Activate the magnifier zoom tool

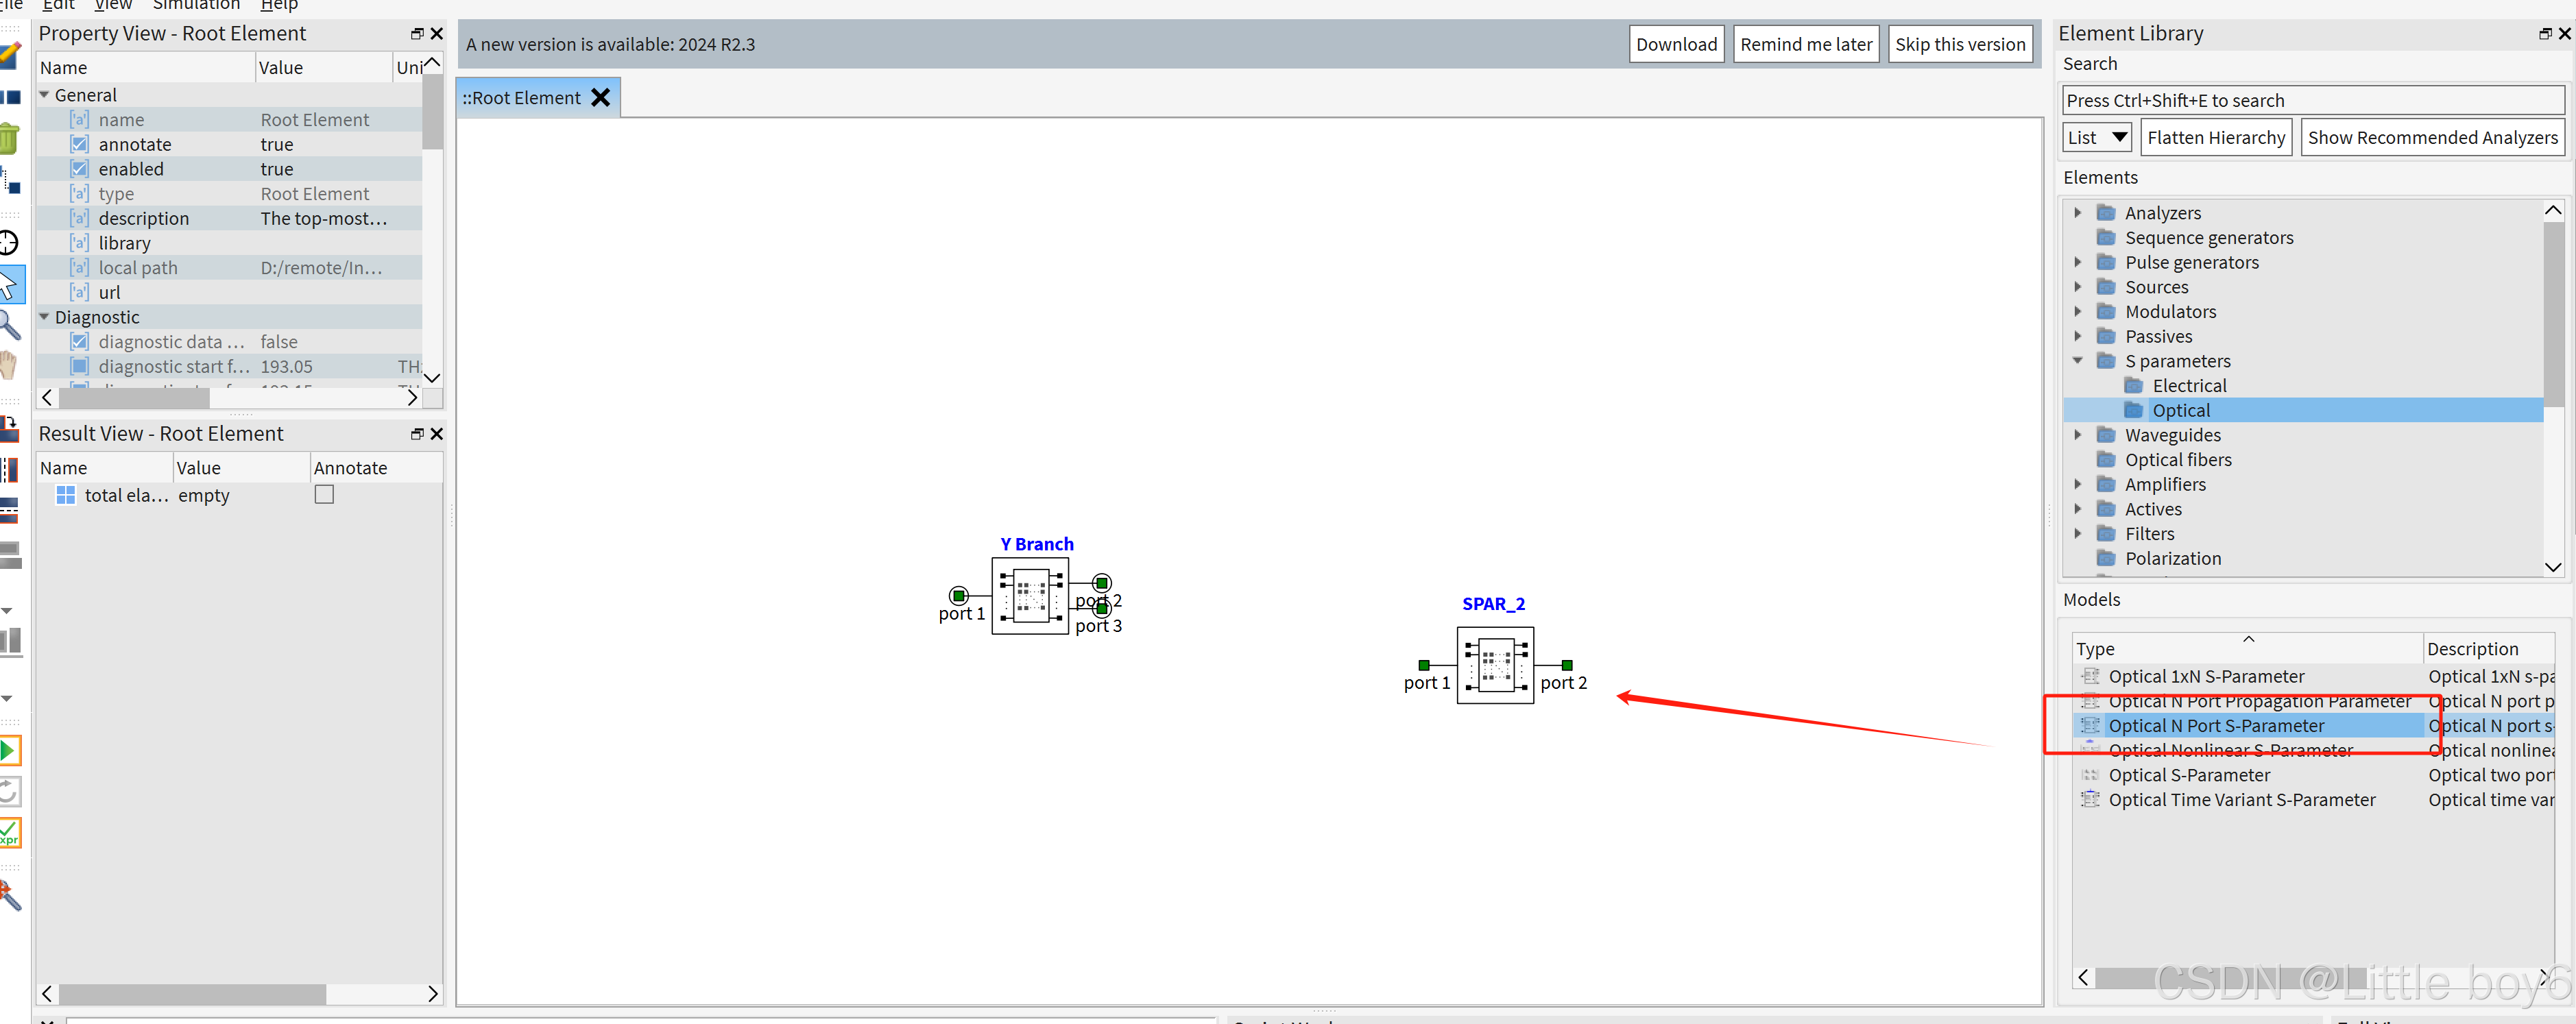click(x=9, y=325)
